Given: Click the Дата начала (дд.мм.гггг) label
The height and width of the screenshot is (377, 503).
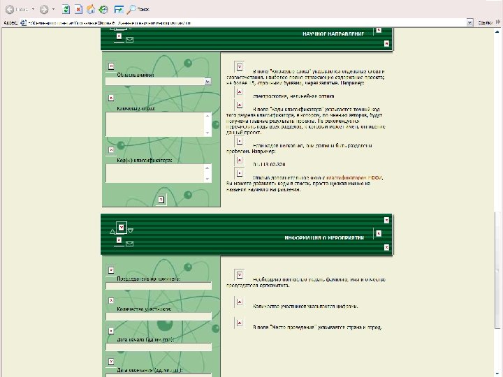Looking at the screenshot, I should coord(145,339).
